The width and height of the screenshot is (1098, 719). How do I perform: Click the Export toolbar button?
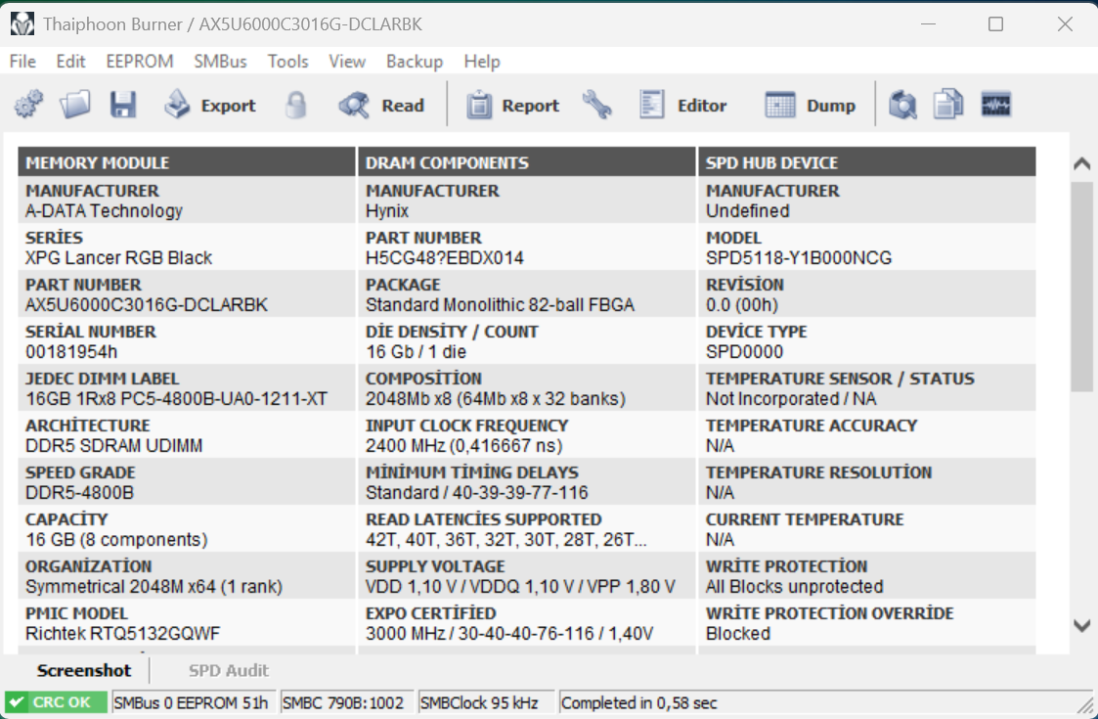(210, 105)
